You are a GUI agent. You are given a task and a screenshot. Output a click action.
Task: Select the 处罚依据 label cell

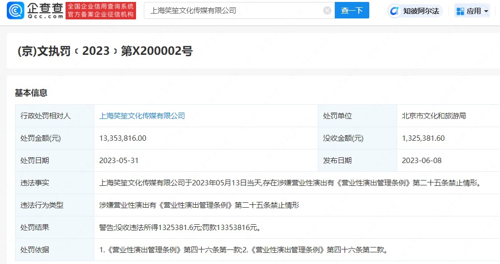[54, 249]
